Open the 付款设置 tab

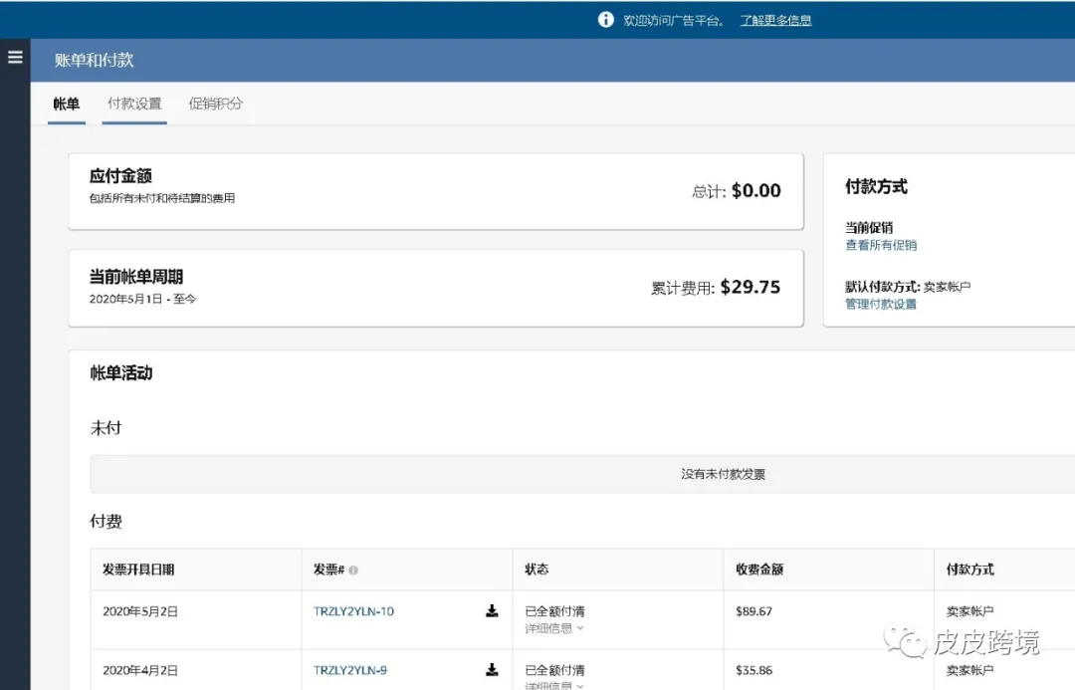(x=134, y=104)
